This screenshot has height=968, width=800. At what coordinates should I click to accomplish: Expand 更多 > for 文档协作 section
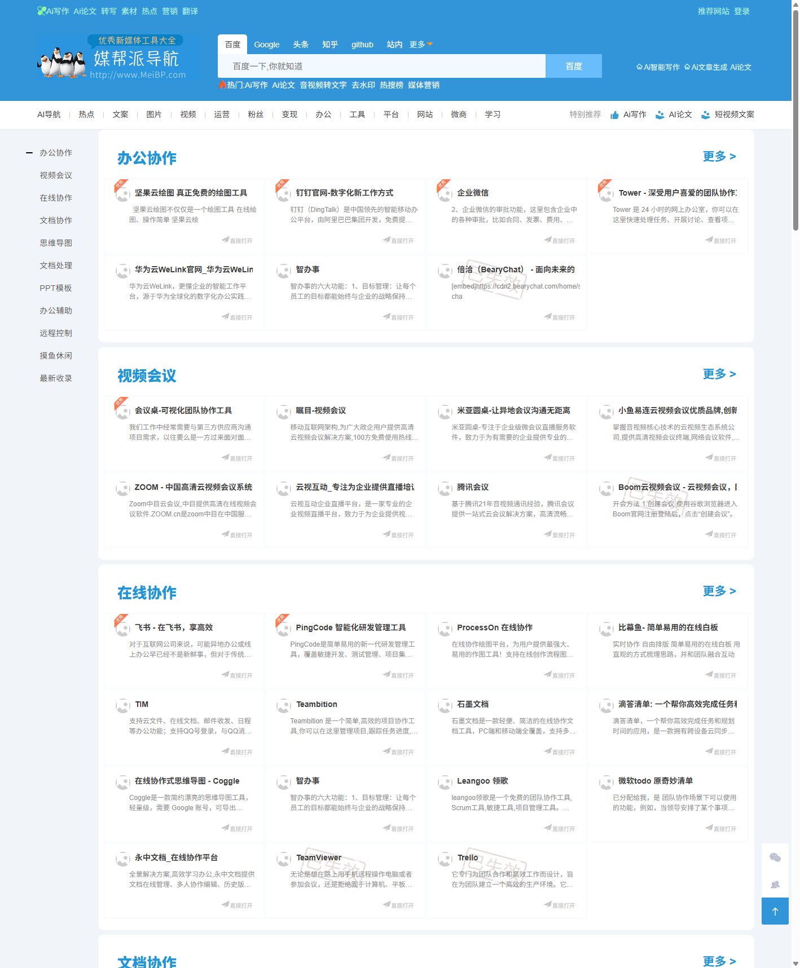point(719,961)
